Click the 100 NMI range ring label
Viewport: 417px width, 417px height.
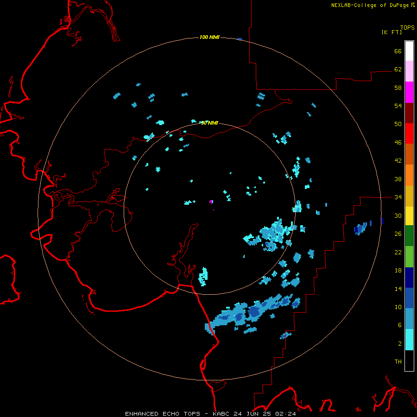209,37
